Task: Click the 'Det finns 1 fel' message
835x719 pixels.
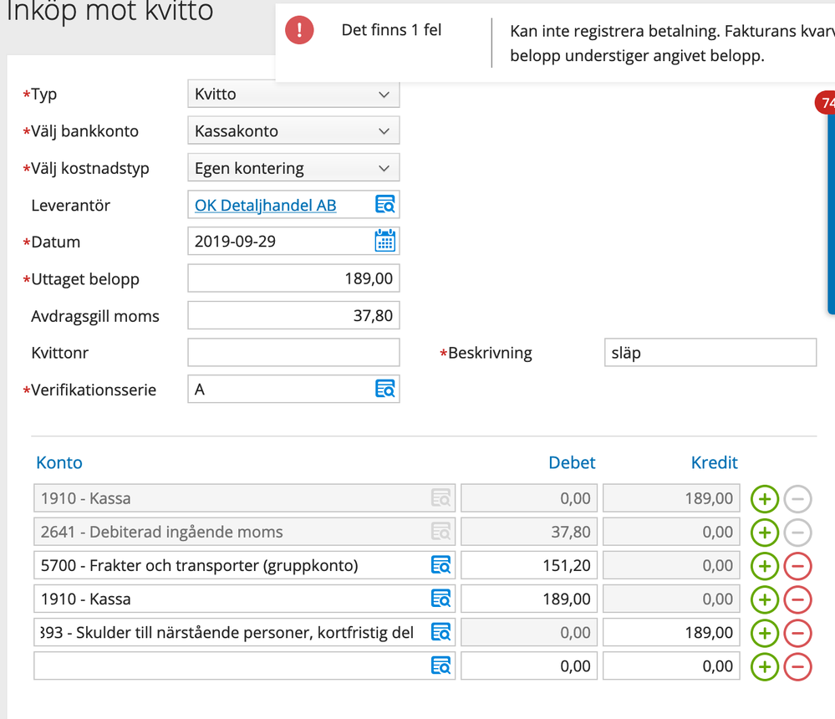Action: coord(391,30)
